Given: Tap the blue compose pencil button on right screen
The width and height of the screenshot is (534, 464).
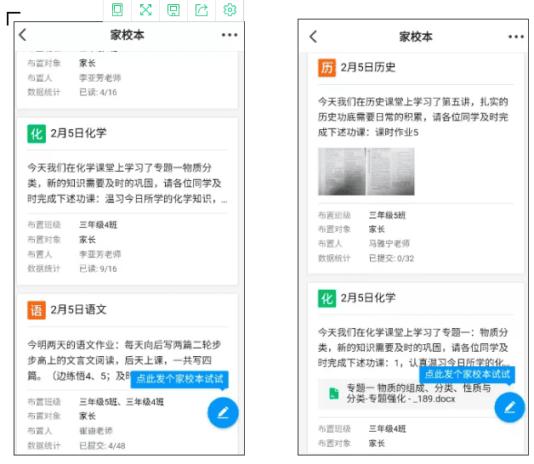Looking at the screenshot, I should click(509, 407).
